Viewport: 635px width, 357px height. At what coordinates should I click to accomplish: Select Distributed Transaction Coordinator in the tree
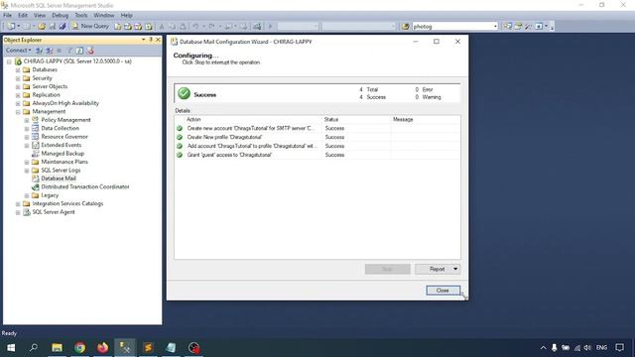85,187
